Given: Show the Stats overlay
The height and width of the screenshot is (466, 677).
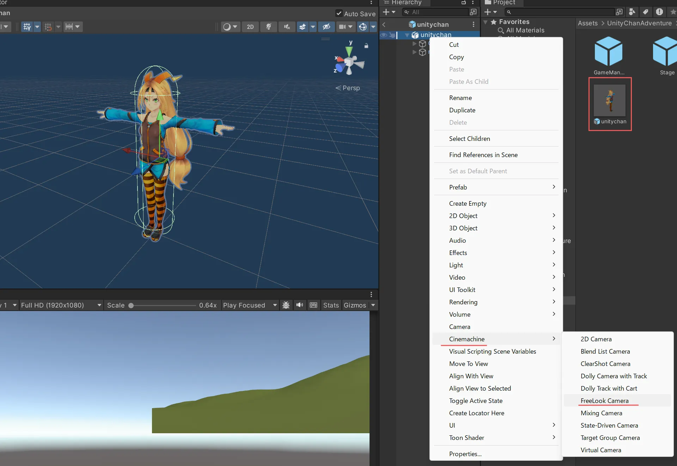Looking at the screenshot, I should (331, 305).
